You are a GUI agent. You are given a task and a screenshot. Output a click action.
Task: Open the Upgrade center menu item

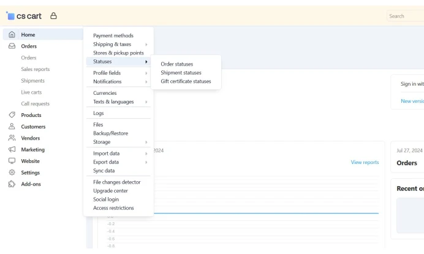[x=110, y=190]
